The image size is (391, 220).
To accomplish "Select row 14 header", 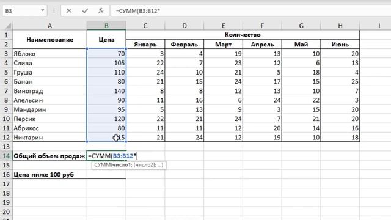I will [x=6, y=156].
